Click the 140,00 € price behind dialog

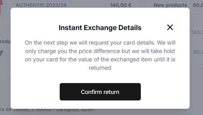point(121,5)
